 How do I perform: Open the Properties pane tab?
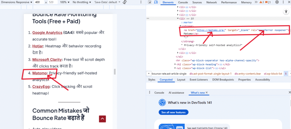(244, 80)
